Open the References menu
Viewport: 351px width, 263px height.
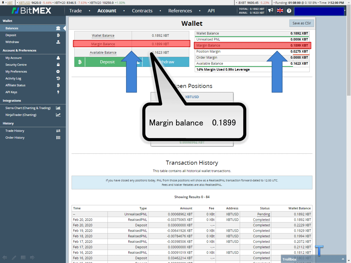(x=180, y=11)
